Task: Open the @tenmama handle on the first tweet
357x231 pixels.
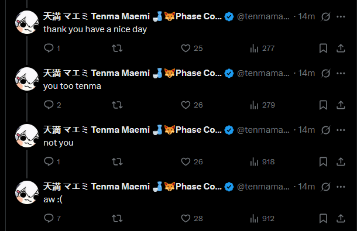Action: [263, 16]
